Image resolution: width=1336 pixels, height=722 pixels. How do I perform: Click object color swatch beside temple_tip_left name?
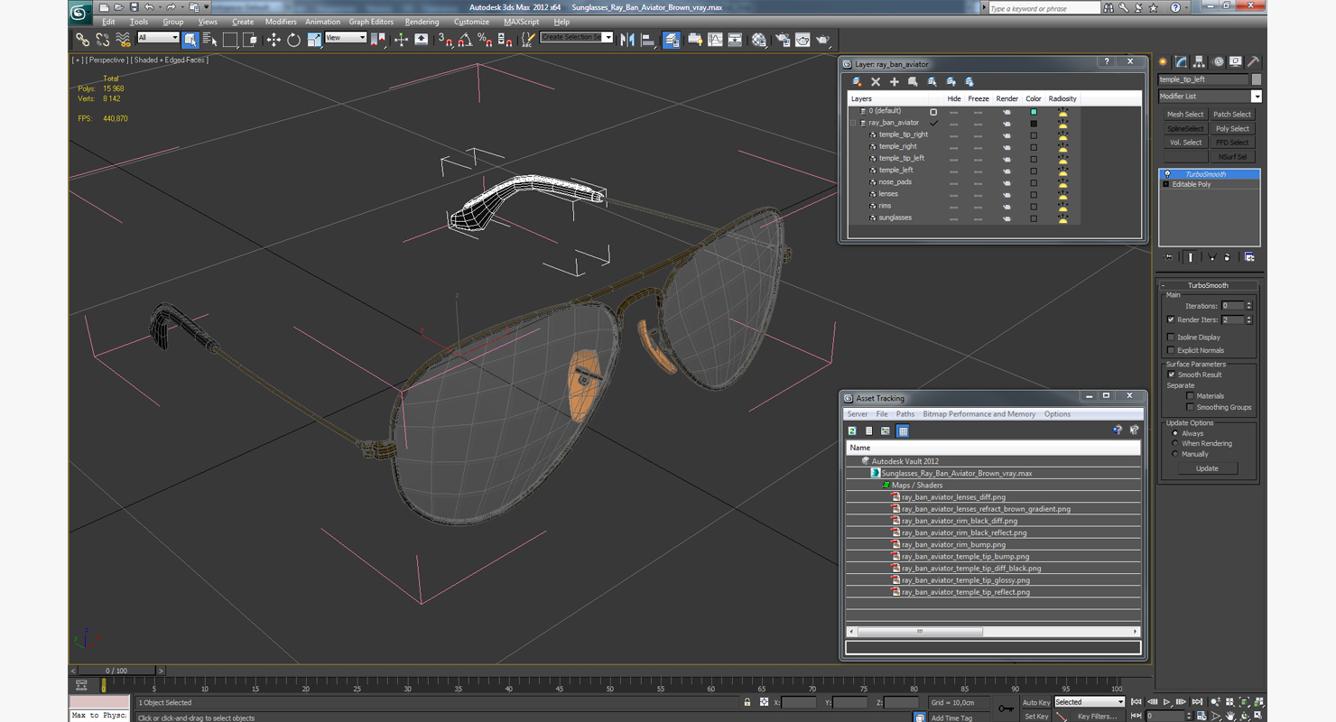point(1256,79)
